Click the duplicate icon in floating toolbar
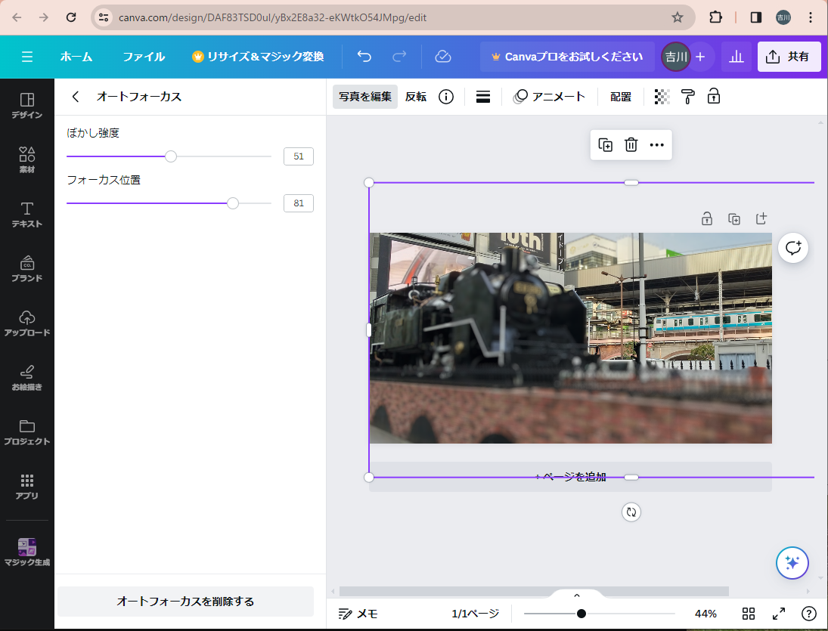This screenshot has height=631, width=828. coord(605,145)
